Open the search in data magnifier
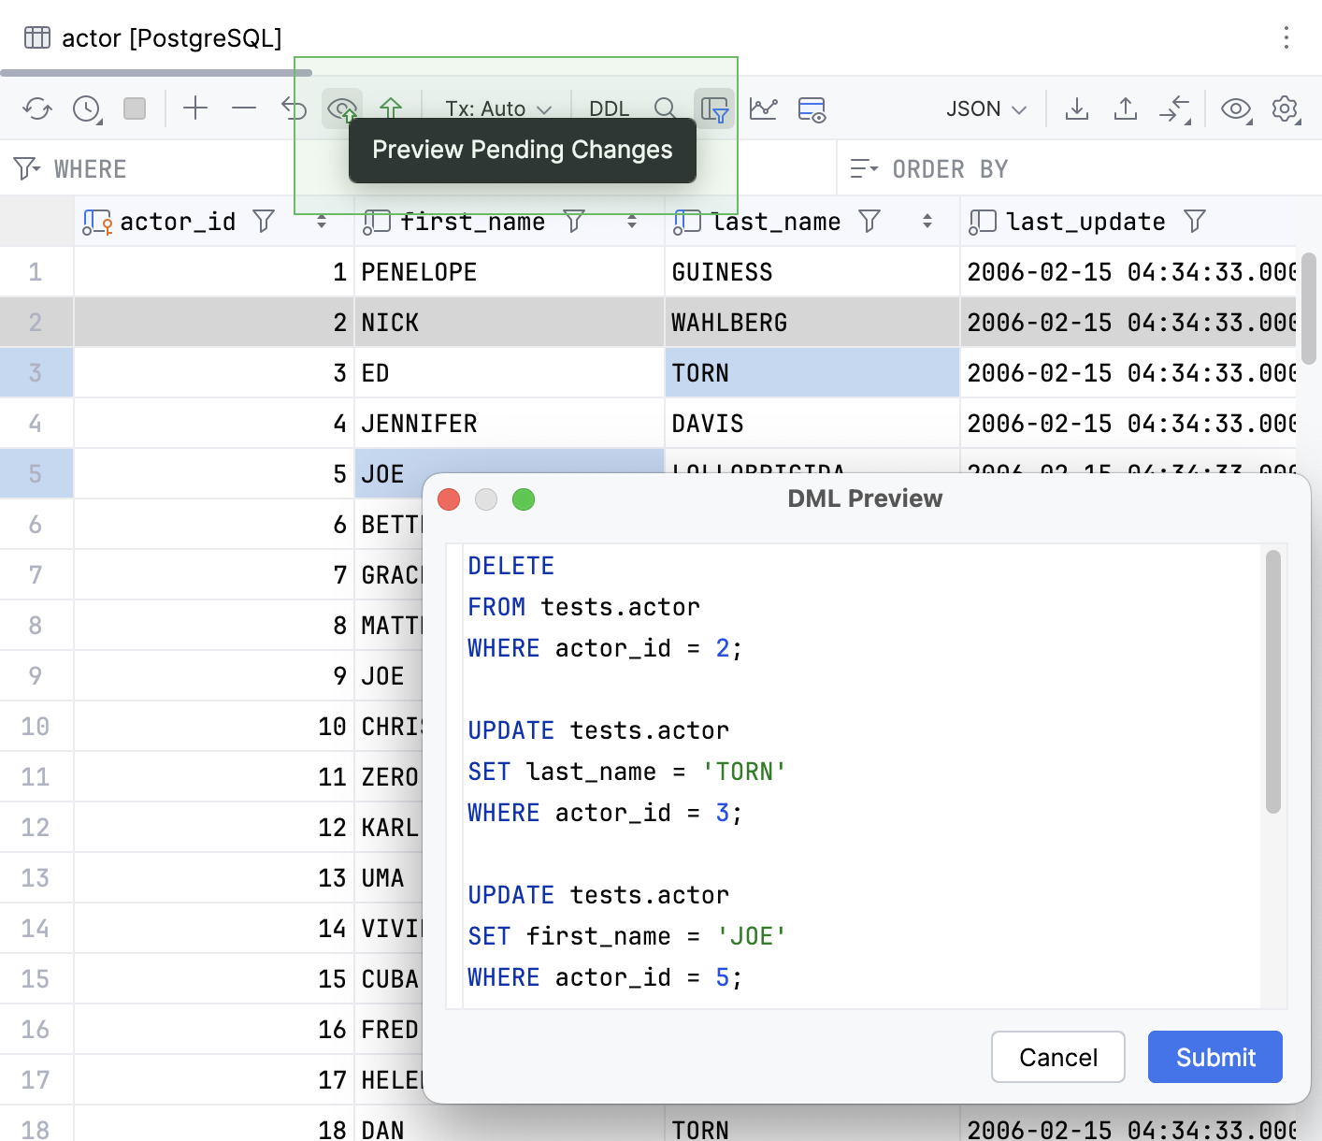 click(x=666, y=108)
